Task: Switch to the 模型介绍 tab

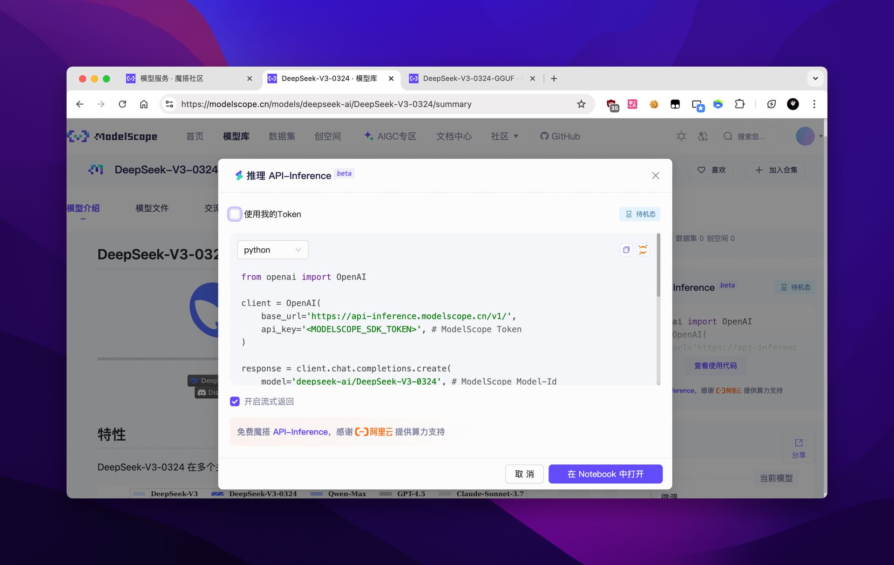Action: click(83, 208)
